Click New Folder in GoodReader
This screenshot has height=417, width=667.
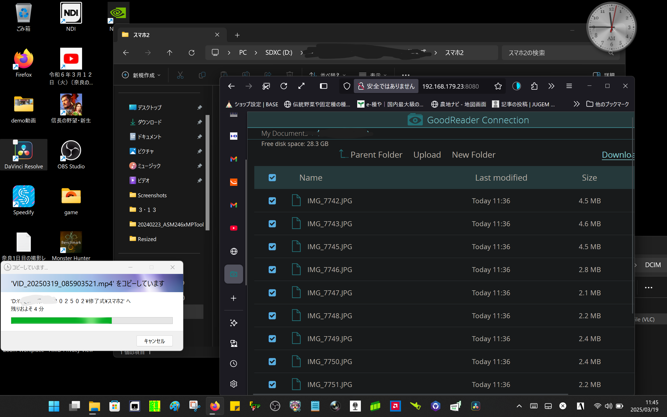473,155
